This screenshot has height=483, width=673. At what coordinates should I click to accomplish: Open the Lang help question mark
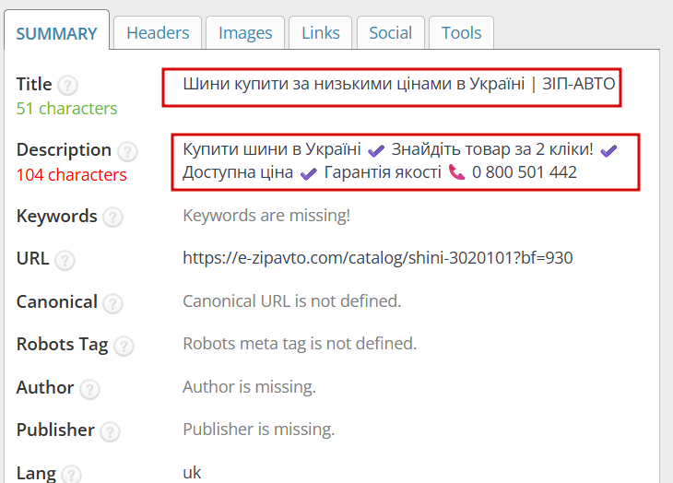[x=71, y=475]
